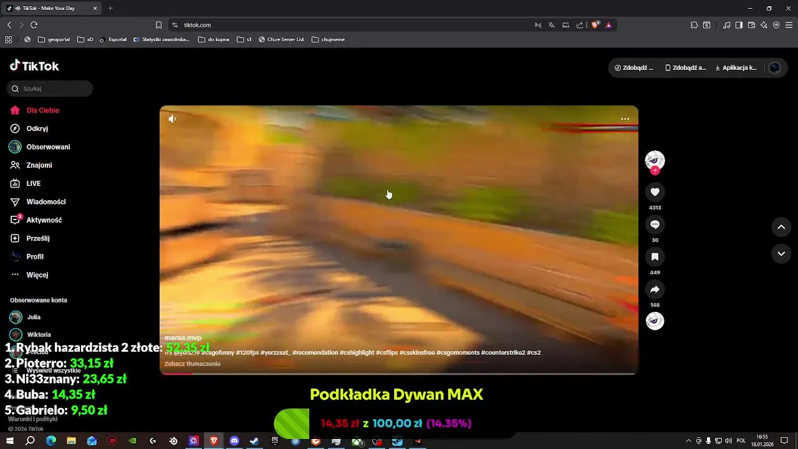This screenshot has height=449, width=798.
Task: Open the Obserwowani feed
Action: point(40,147)
